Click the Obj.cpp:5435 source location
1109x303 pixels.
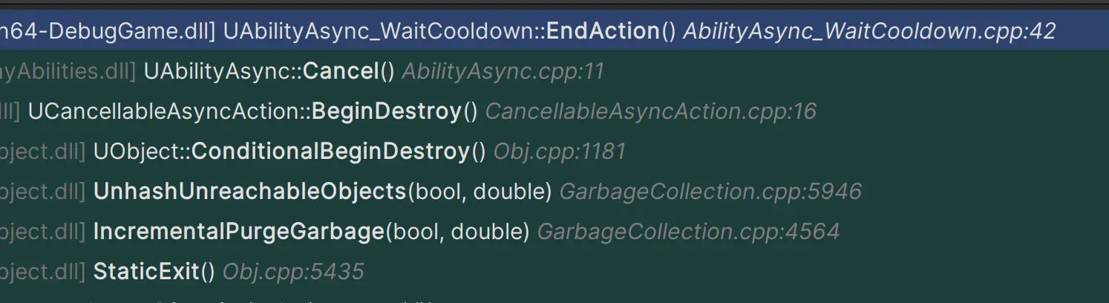click(293, 272)
